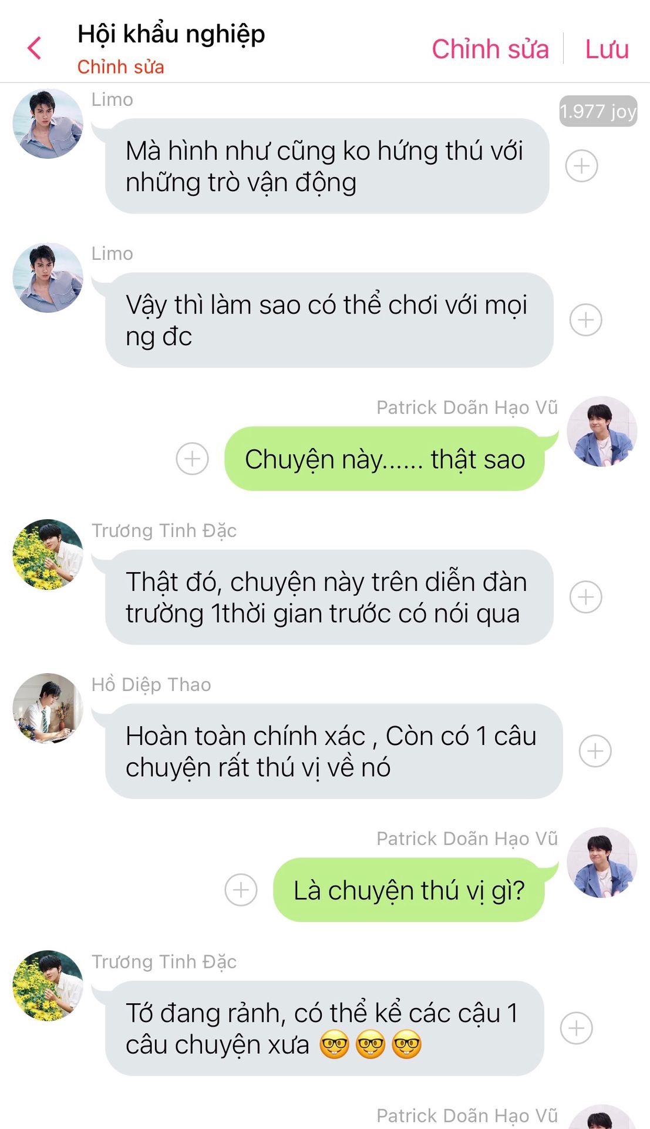Tap plus icon next to "Mà hình như" message
650x1129 pixels.
[x=581, y=166]
